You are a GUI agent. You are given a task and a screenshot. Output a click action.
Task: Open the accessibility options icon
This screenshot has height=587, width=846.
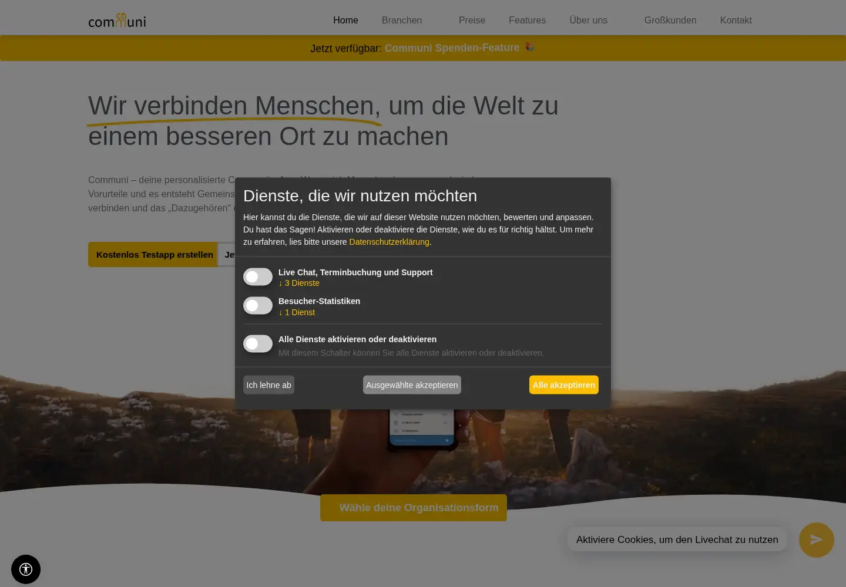coord(26,569)
